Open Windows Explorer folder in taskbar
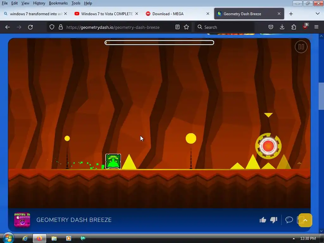 (54, 239)
